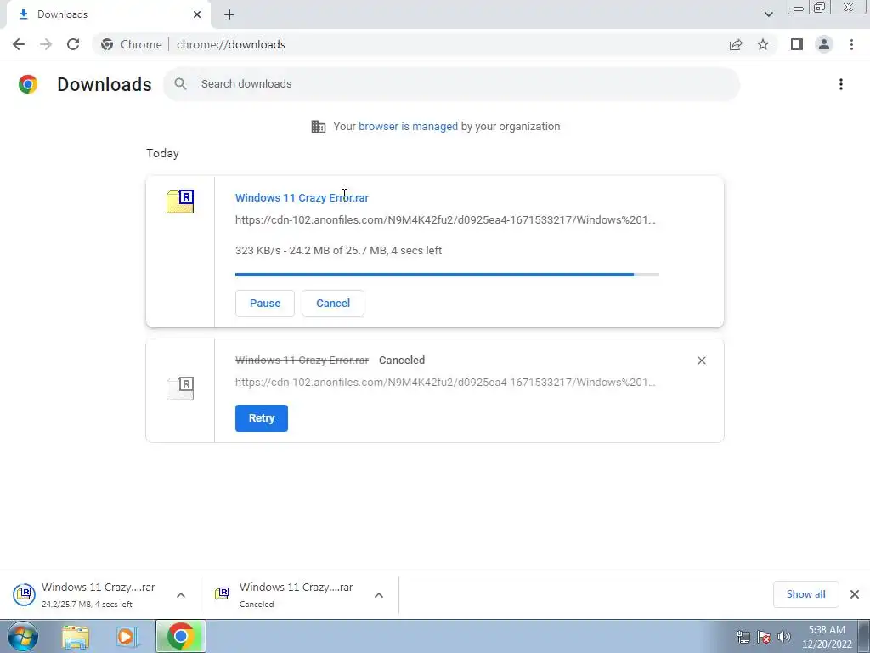Viewport: 870px width, 653px height.
Task: Open the tab search chevron
Action: (x=768, y=14)
